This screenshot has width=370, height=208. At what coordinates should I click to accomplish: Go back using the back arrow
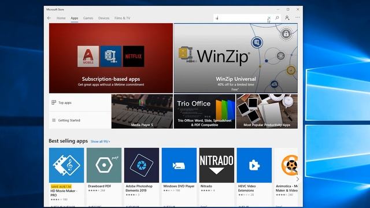click(49, 18)
